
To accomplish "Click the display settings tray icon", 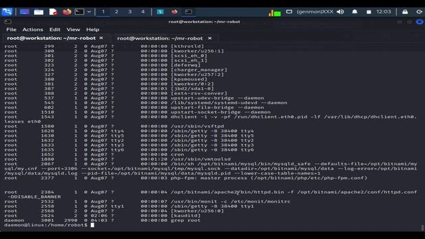I will coord(290,12).
